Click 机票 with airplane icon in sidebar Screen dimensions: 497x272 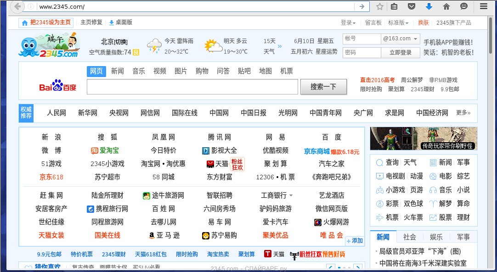[x=387, y=217]
